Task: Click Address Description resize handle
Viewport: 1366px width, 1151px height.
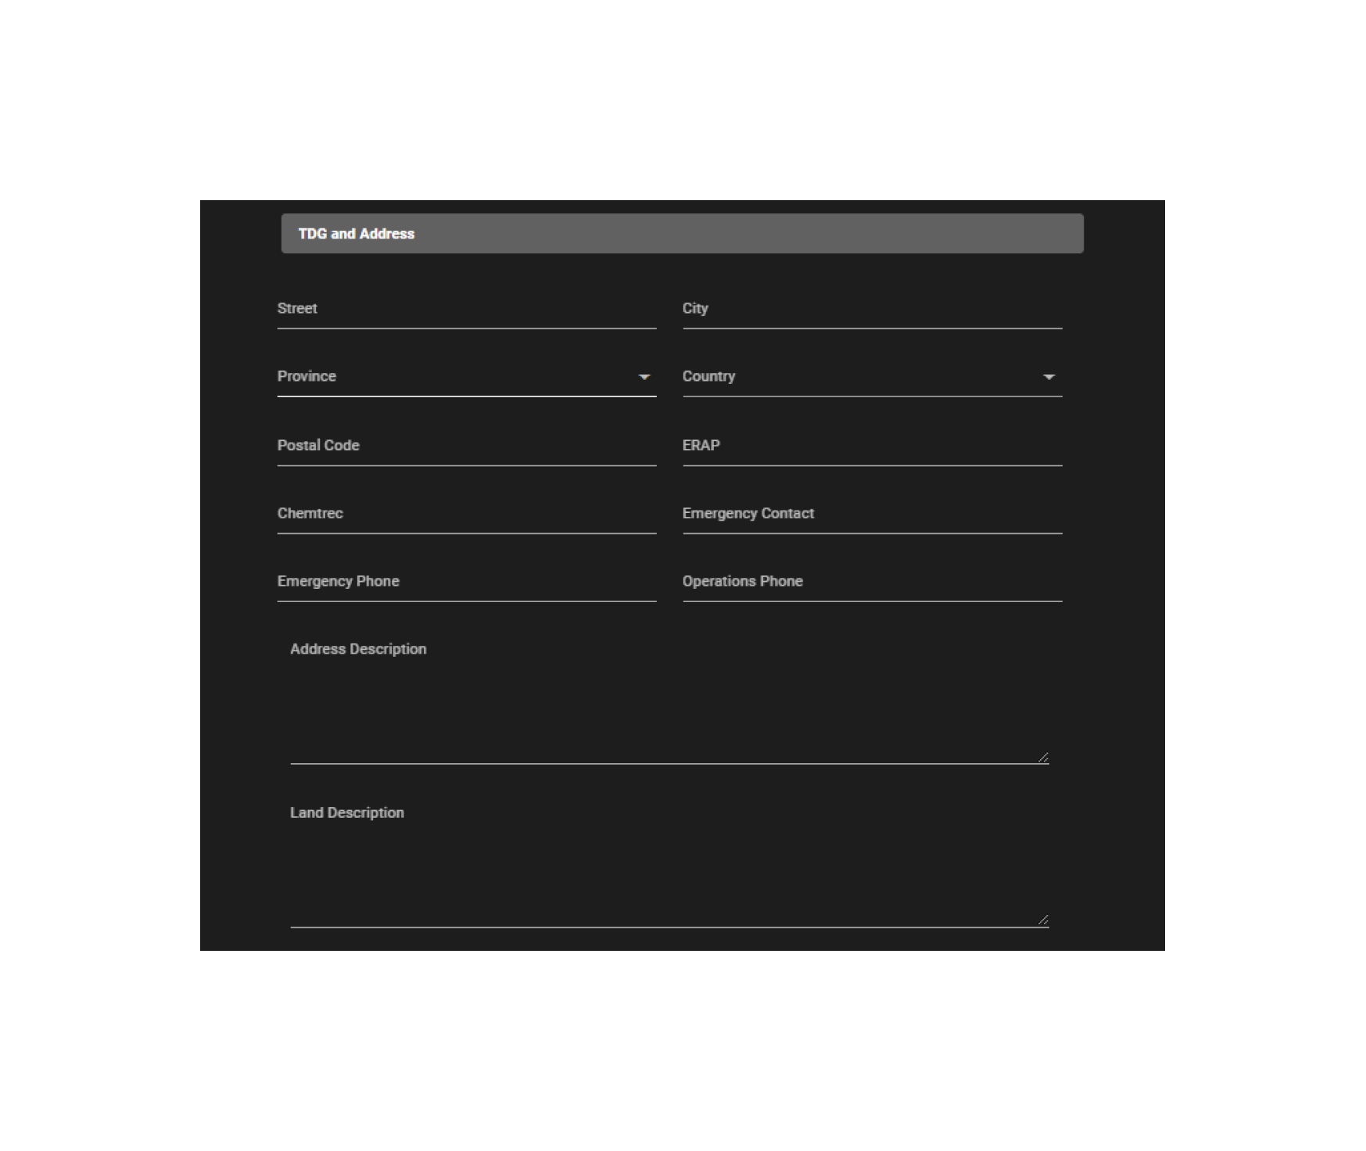Action: tap(1043, 757)
